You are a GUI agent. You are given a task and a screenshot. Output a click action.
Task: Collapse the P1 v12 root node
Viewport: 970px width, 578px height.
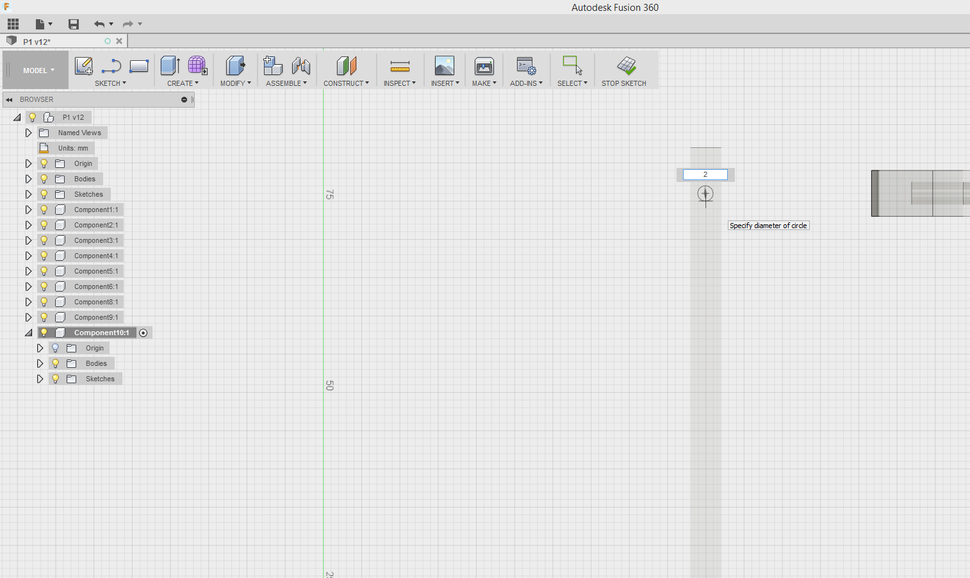[17, 117]
